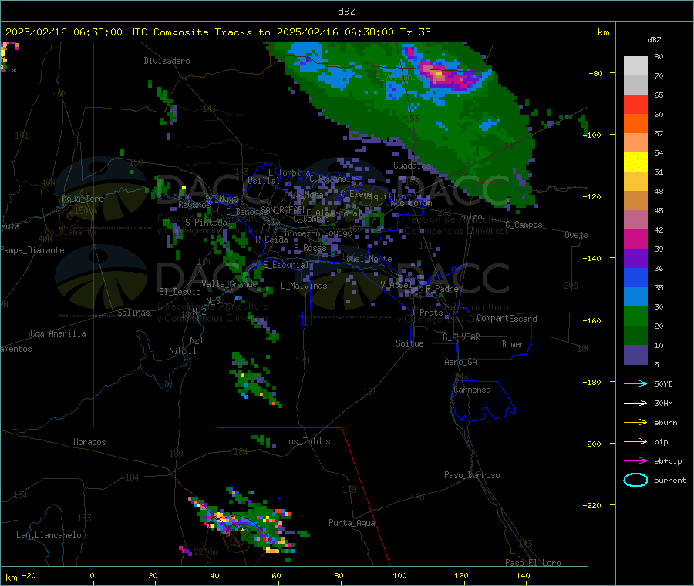Pick the 10 dBZ slate purple swatch
The image size is (694, 586).
635,355
